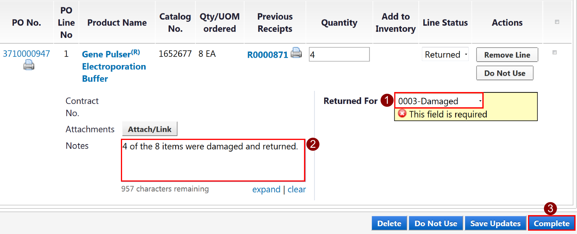Image resolution: width=577 pixels, height=234 pixels.
Task: Check the row checkbox for line 1
Action: [554, 53]
